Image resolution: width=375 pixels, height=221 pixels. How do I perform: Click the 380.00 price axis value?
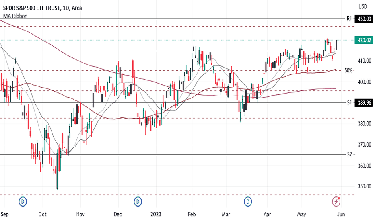[364, 124]
